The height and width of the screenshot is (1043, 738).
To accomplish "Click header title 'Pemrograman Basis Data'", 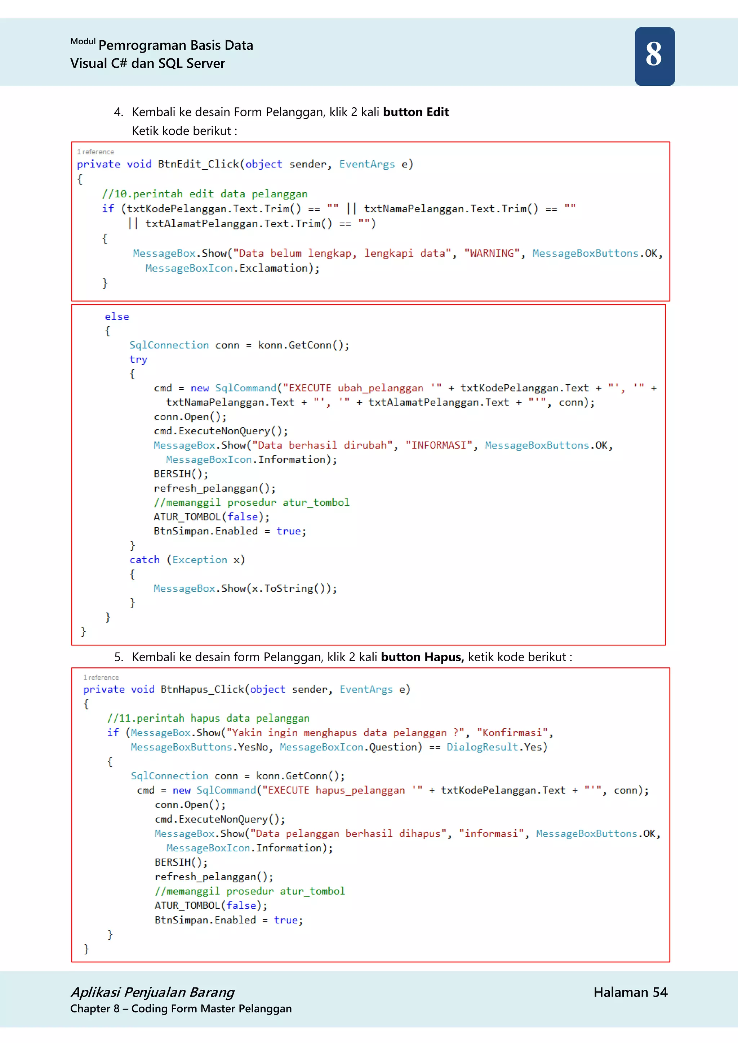I will tap(176, 45).
